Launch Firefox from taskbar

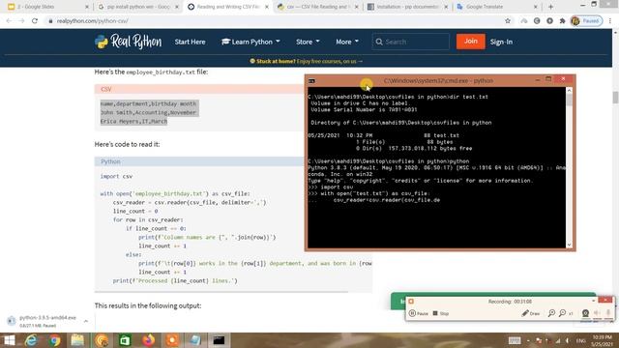point(148,340)
